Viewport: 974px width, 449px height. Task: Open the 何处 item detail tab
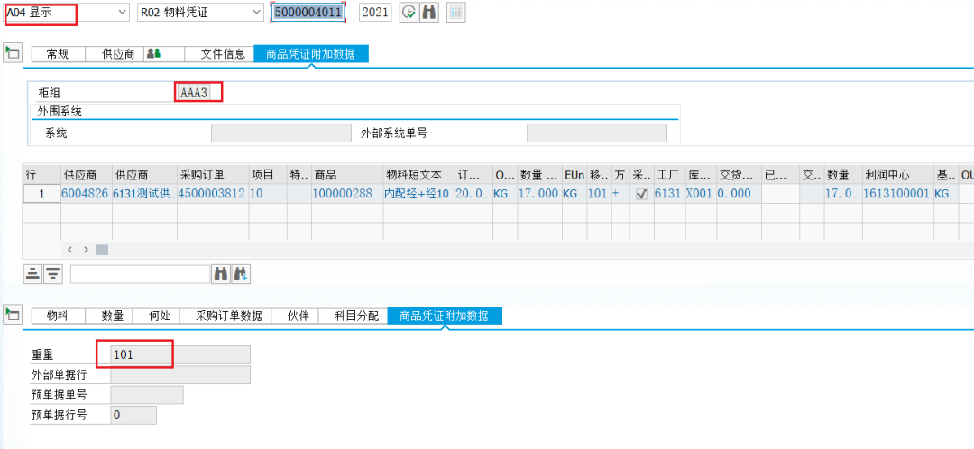pos(156,316)
